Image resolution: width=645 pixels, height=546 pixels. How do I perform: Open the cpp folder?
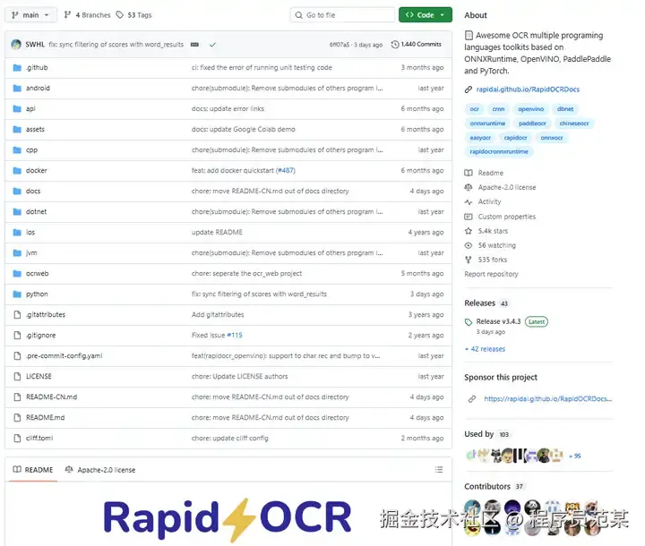click(31, 150)
